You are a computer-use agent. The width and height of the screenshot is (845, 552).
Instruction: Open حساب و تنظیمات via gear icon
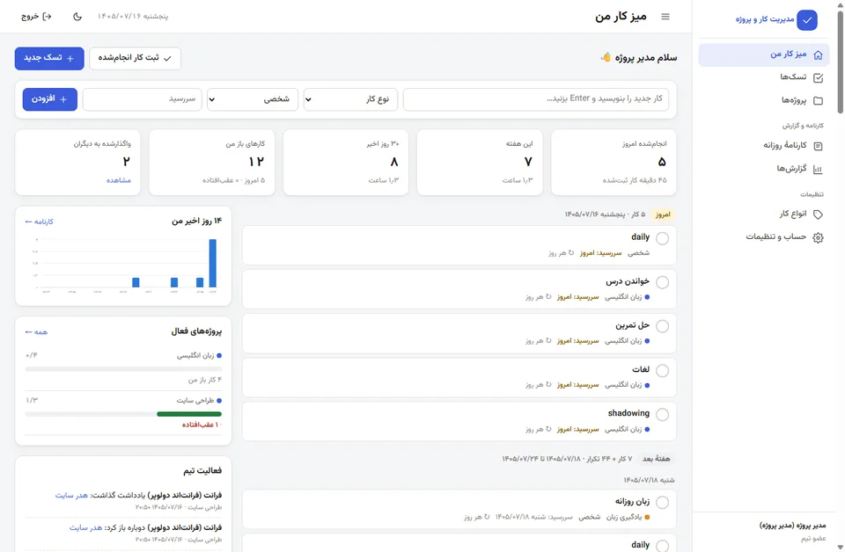[x=818, y=237]
